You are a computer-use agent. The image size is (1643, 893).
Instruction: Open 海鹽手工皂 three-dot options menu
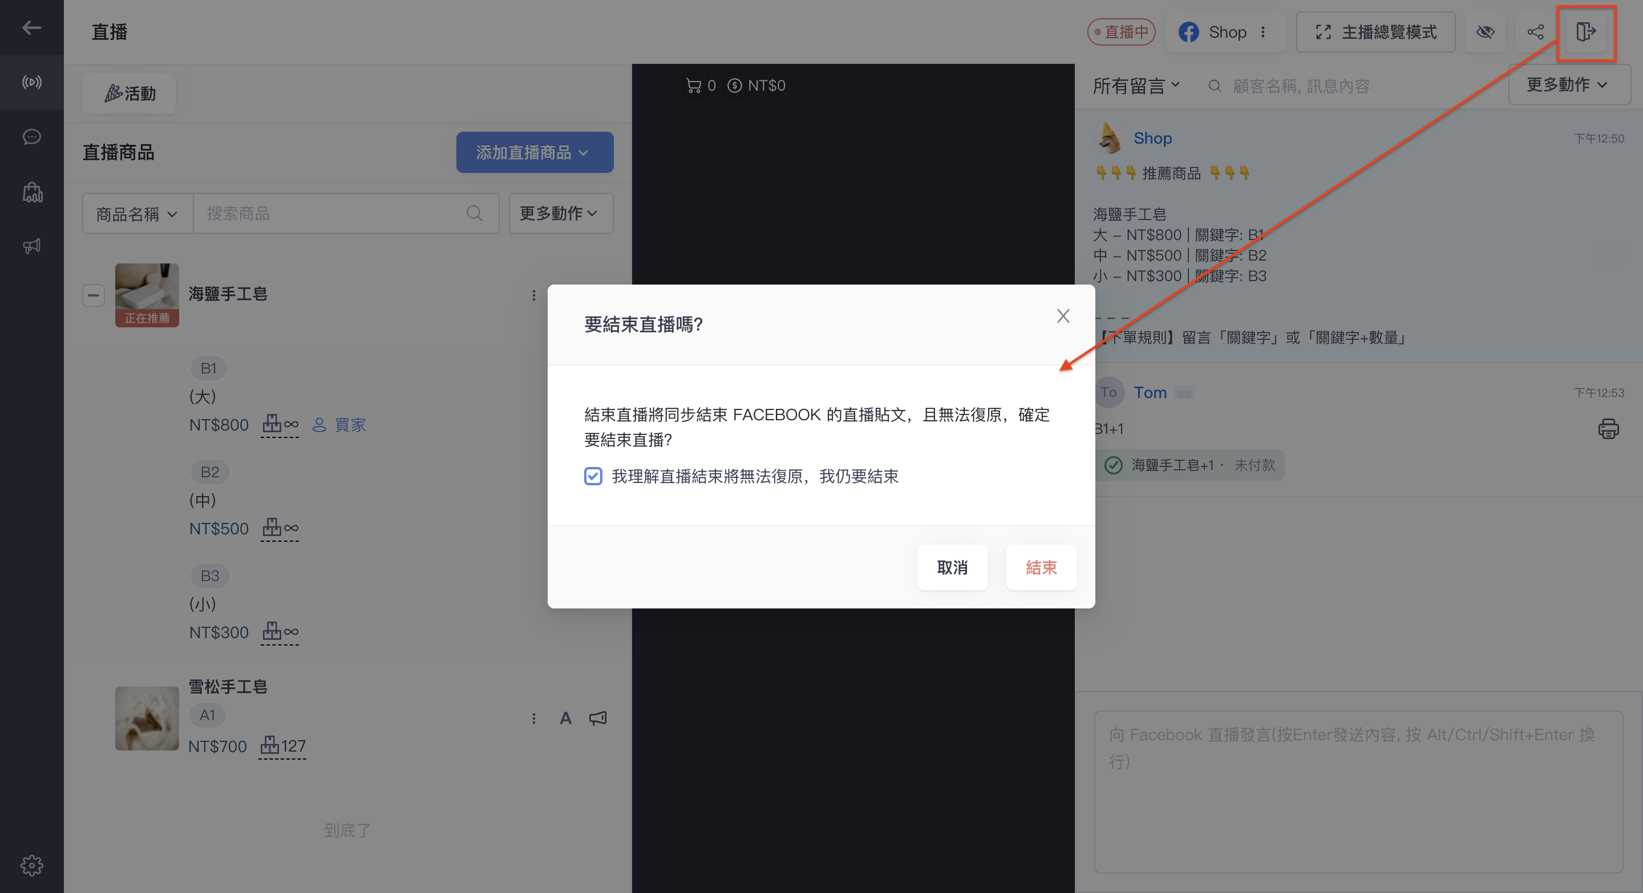tap(534, 295)
